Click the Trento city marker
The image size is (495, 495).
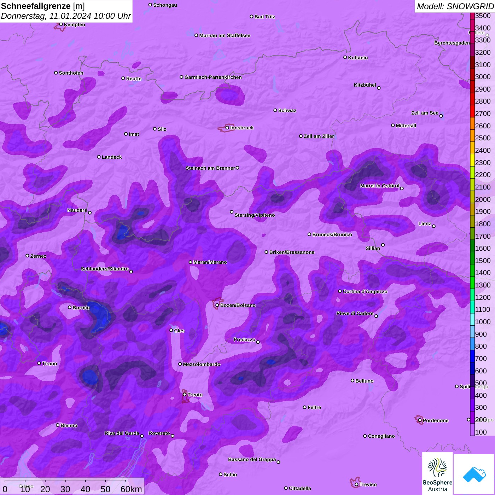[185, 395]
